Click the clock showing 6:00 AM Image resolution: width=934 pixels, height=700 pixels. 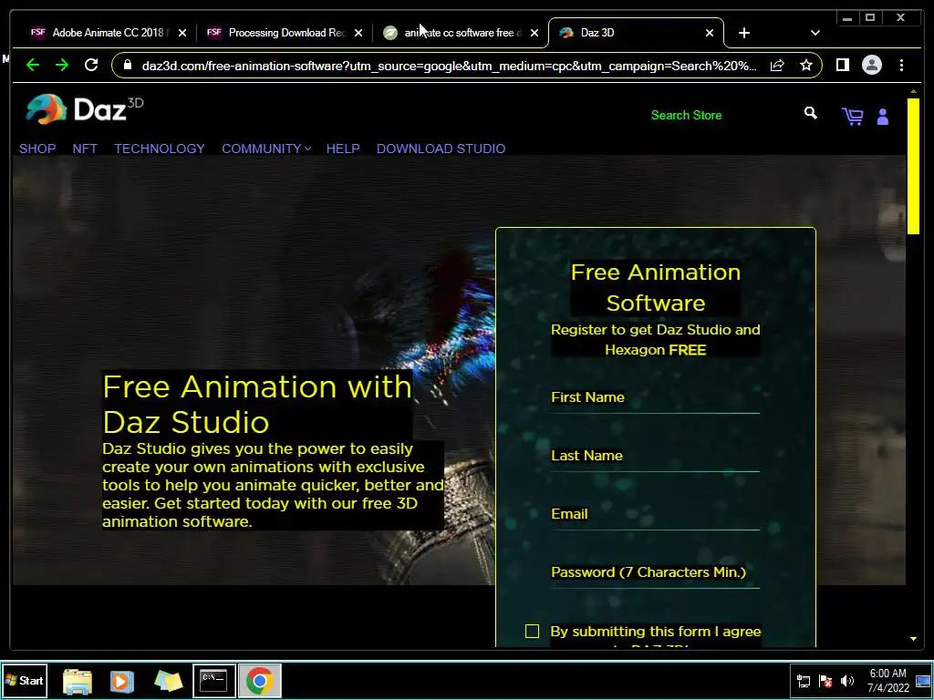tap(887, 680)
